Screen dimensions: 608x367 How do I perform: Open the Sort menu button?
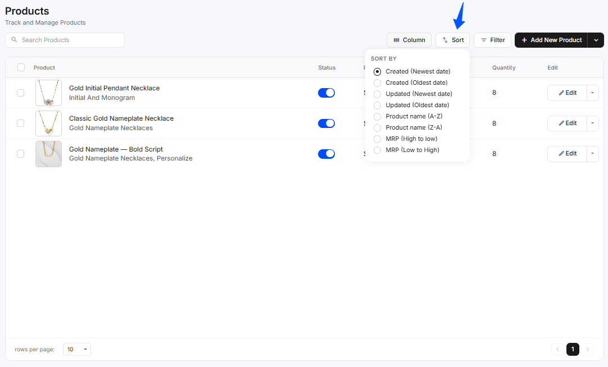(452, 40)
